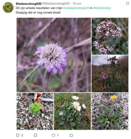
Task: Click the @Stadsecoloog030 handle
Action: coord(56,4)
